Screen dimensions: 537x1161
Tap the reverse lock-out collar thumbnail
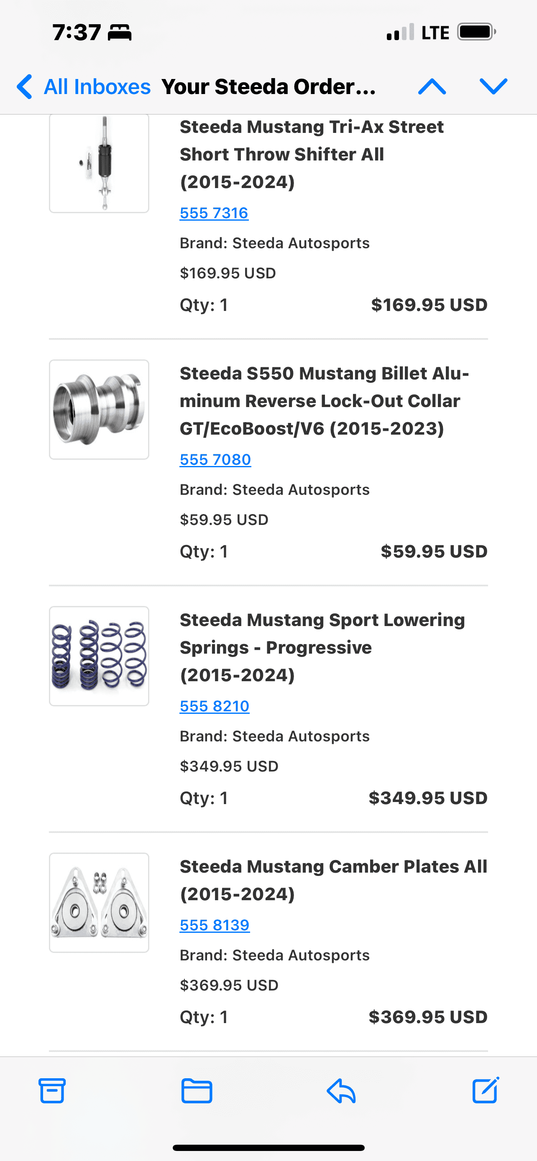(99, 410)
